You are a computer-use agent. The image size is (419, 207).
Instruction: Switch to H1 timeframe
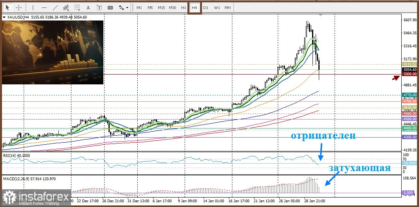pyautogui.click(x=183, y=7)
